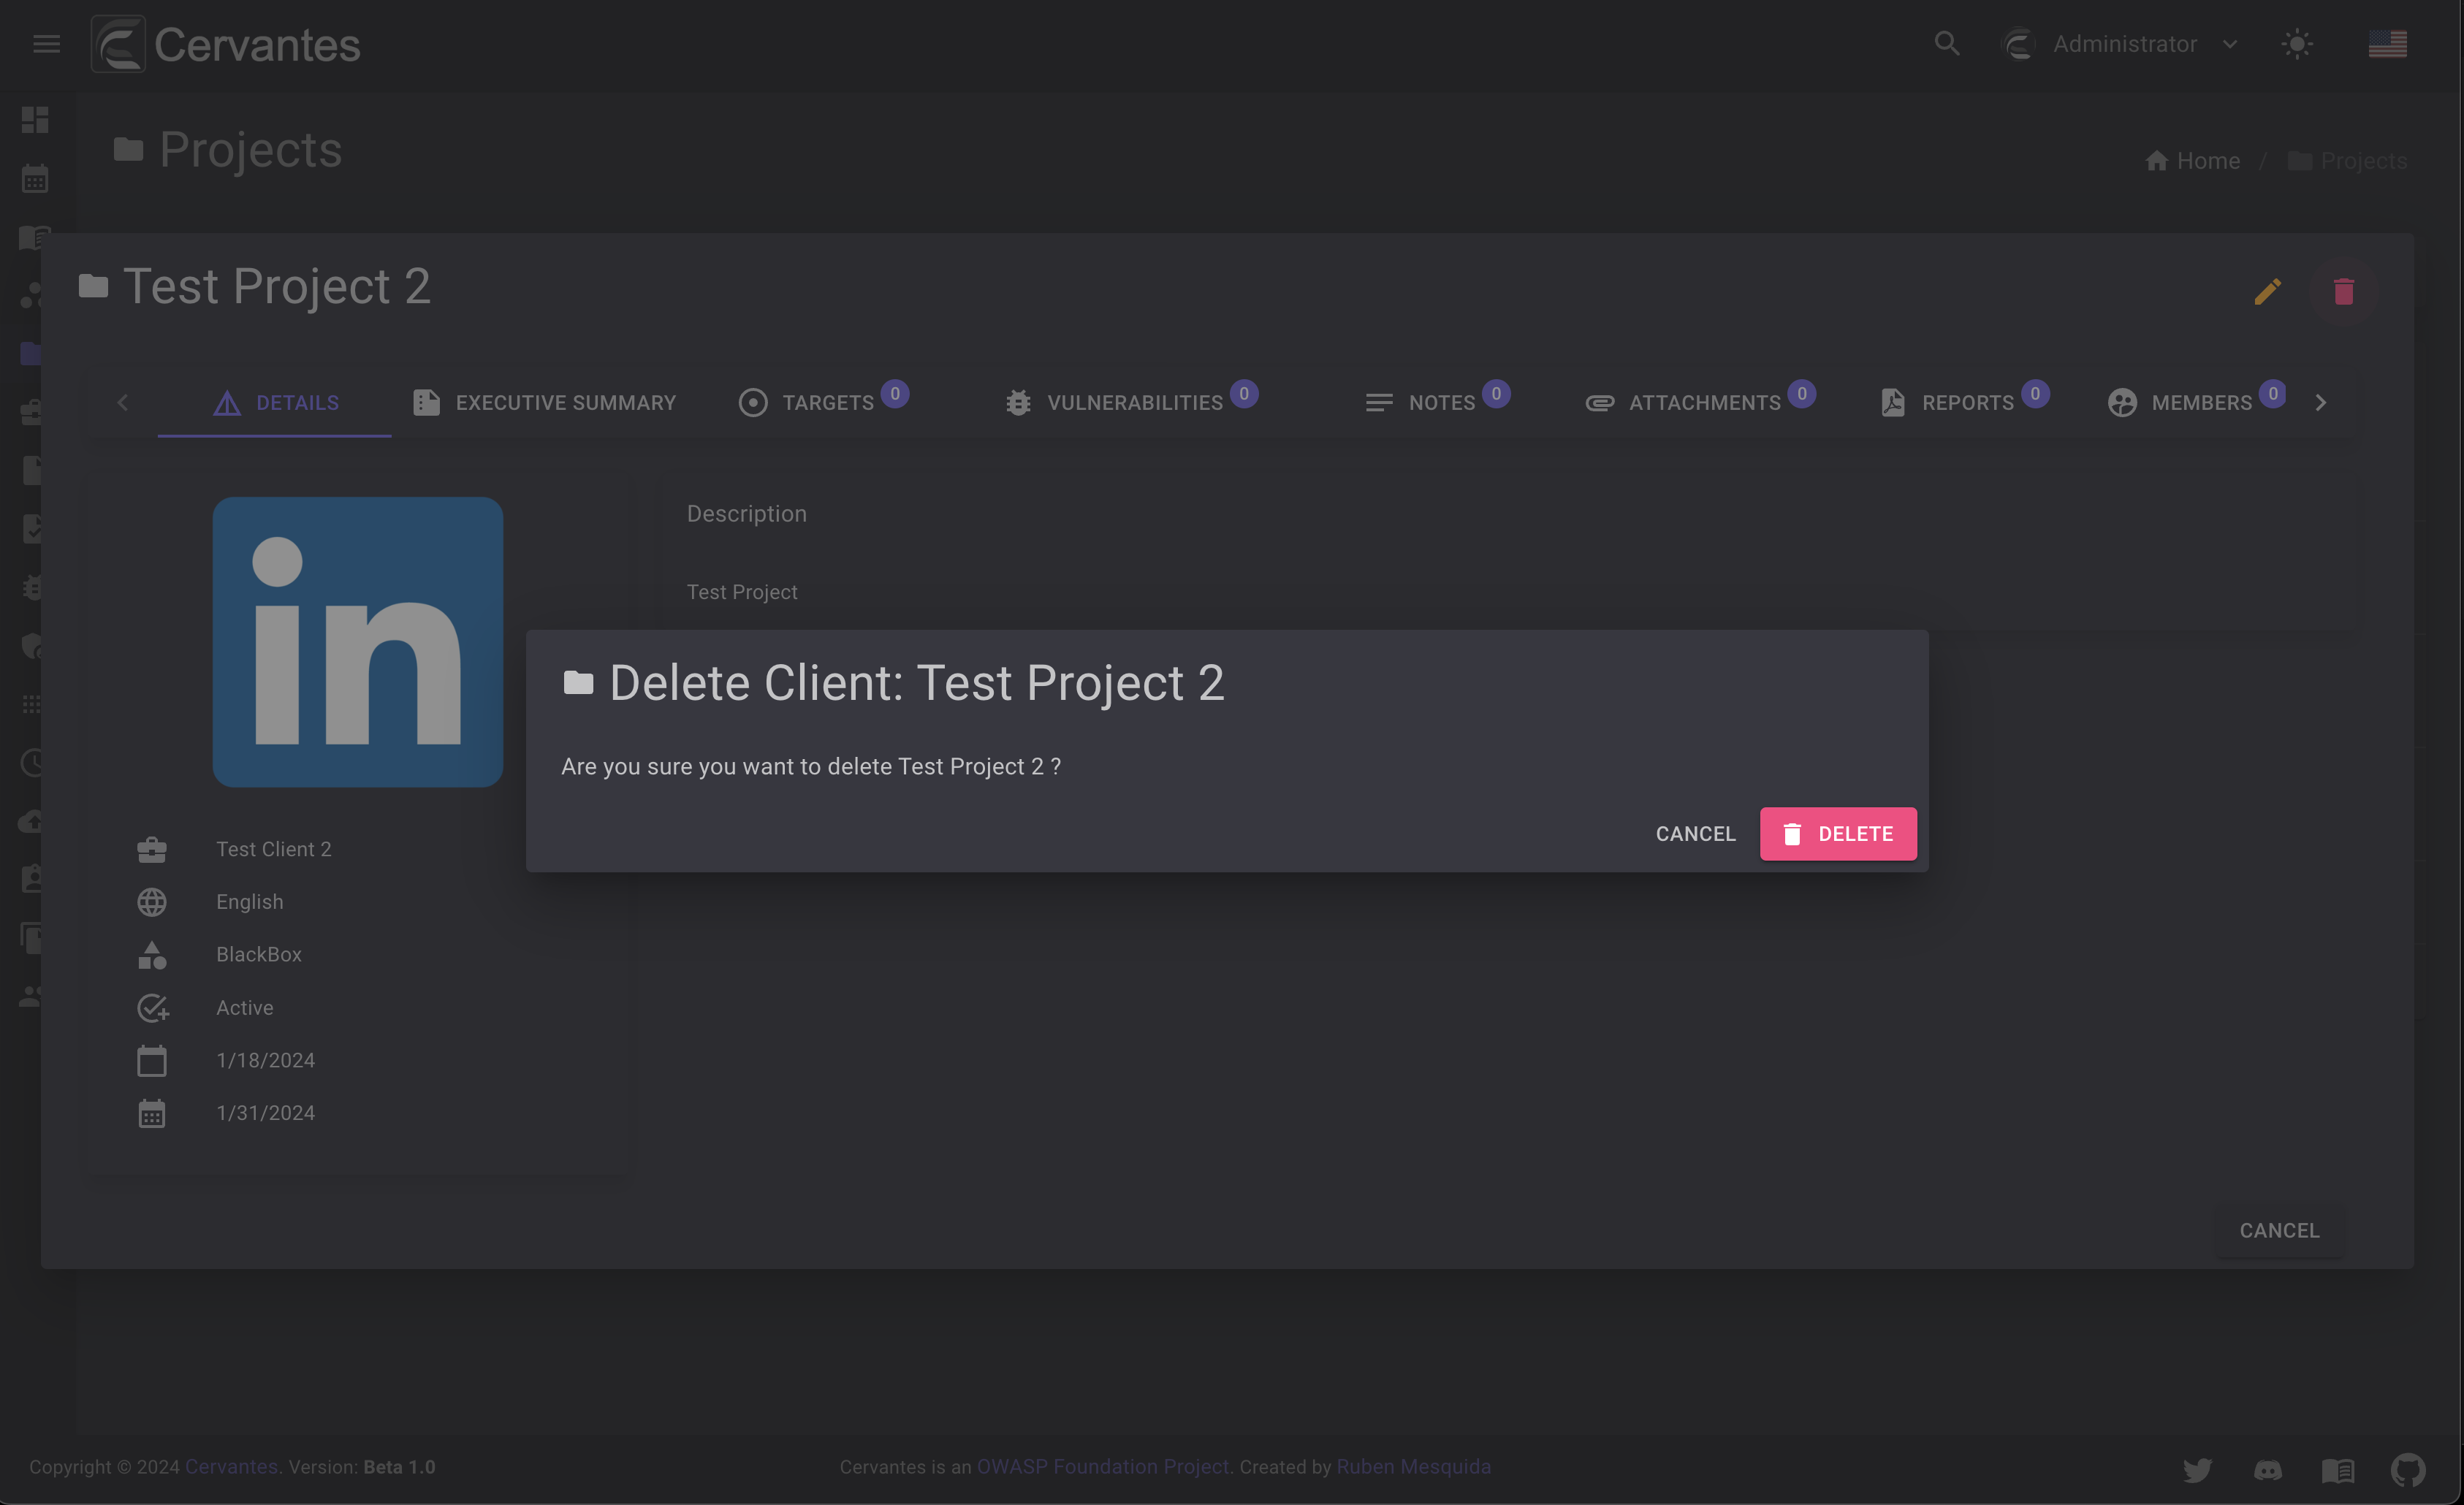
Task: Click the red trash delete project icon
Action: click(2344, 291)
